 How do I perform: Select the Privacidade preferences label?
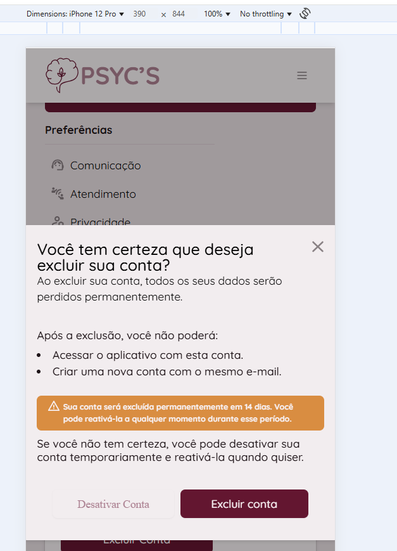click(101, 221)
